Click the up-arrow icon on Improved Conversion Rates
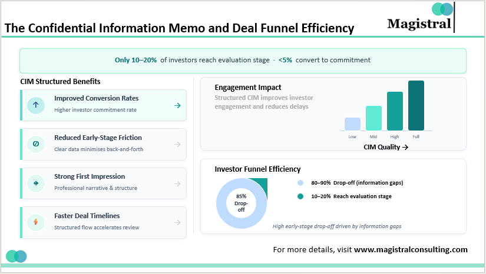This screenshot has height=274, width=486. click(36, 105)
